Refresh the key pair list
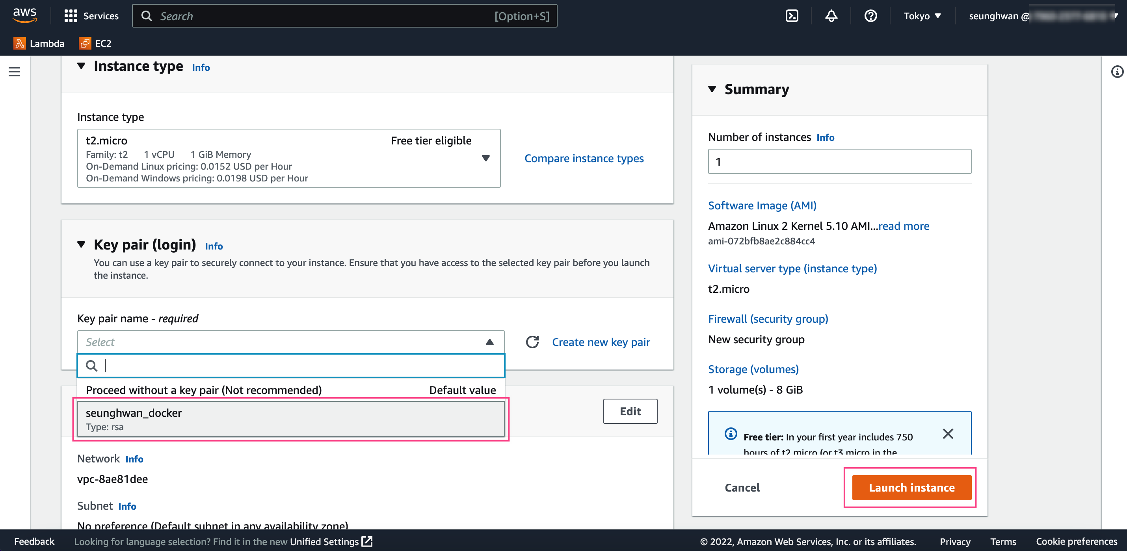 coord(532,342)
